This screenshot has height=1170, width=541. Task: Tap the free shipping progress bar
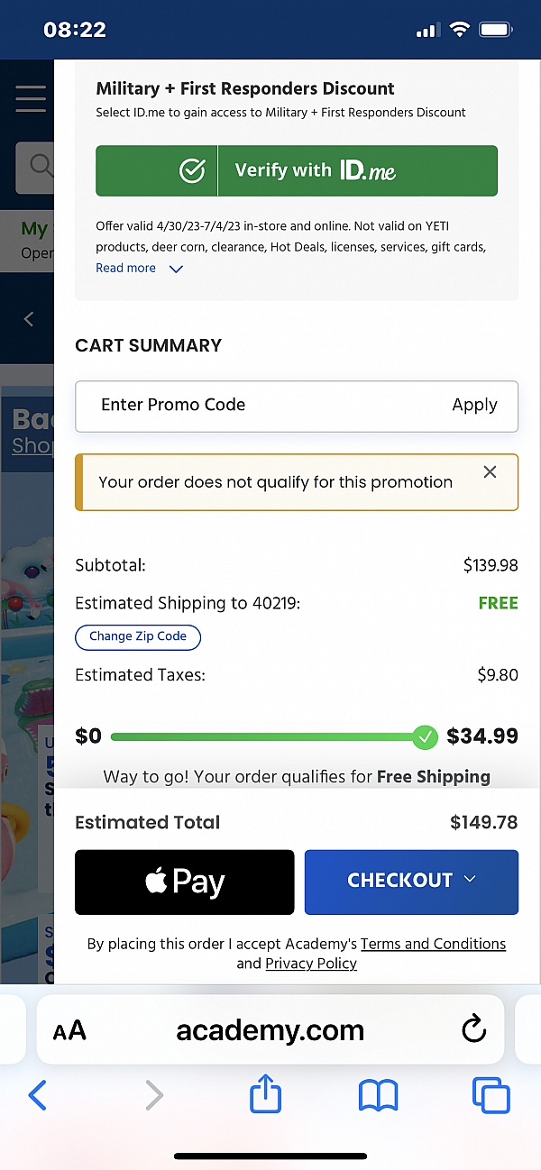pos(270,736)
